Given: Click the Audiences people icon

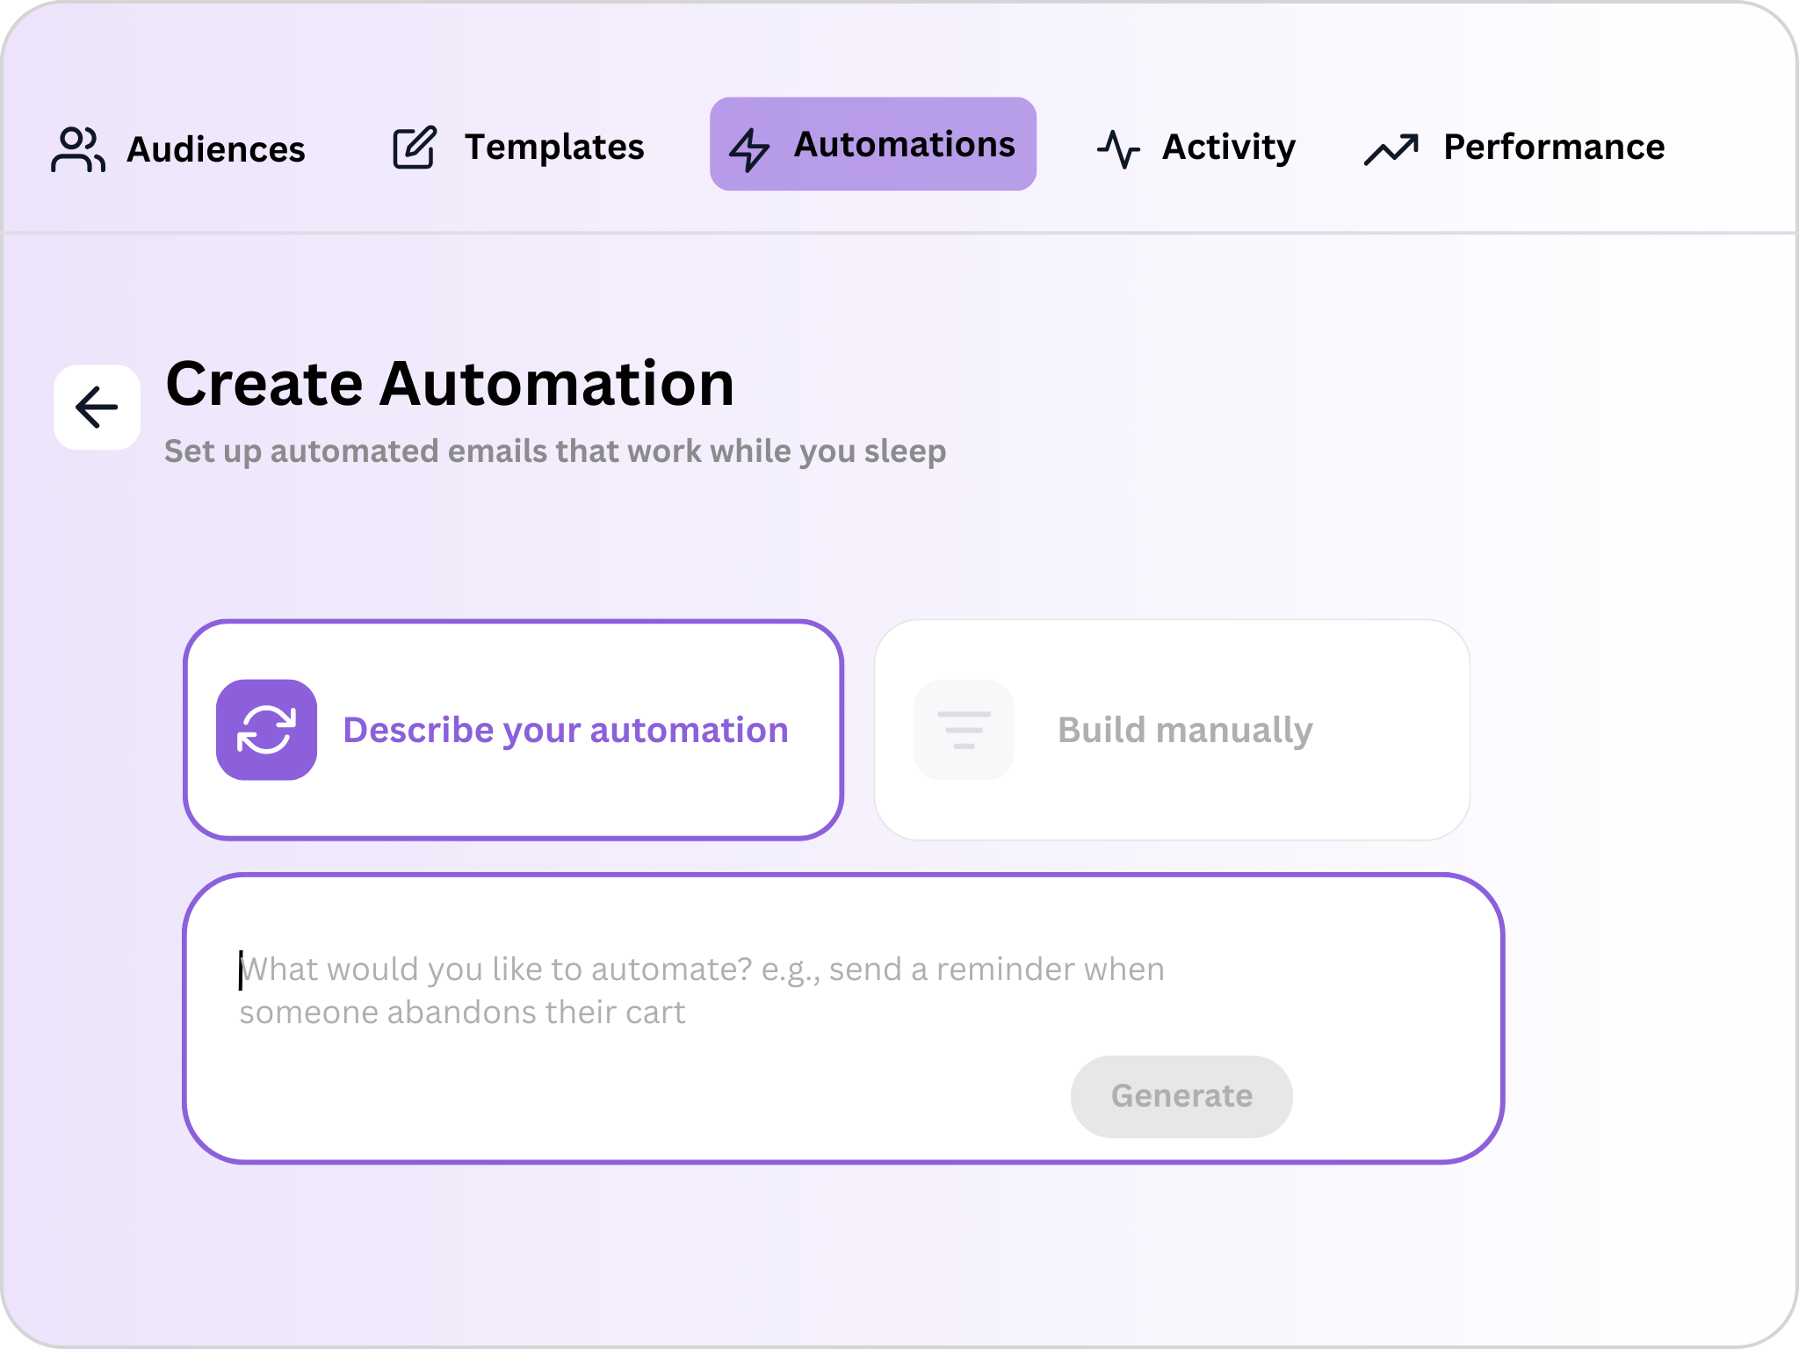Looking at the screenshot, I should [x=78, y=148].
